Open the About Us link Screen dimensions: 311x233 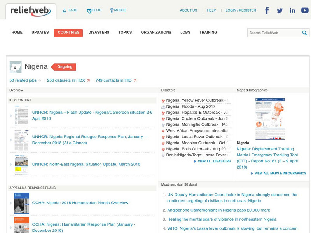coord(189,10)
